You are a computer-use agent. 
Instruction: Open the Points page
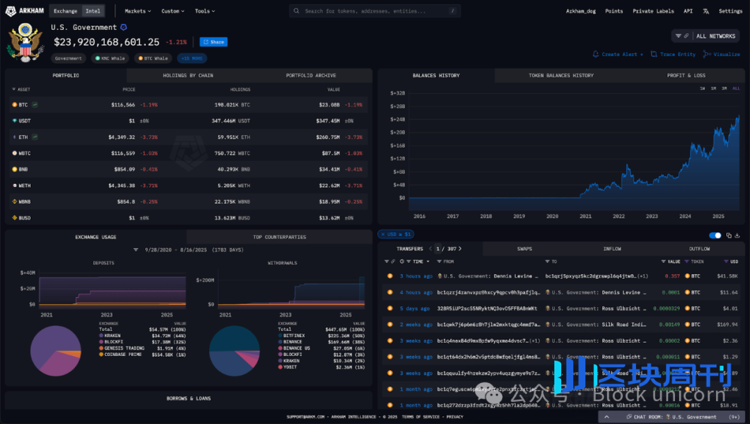click(x=614, y=11)
